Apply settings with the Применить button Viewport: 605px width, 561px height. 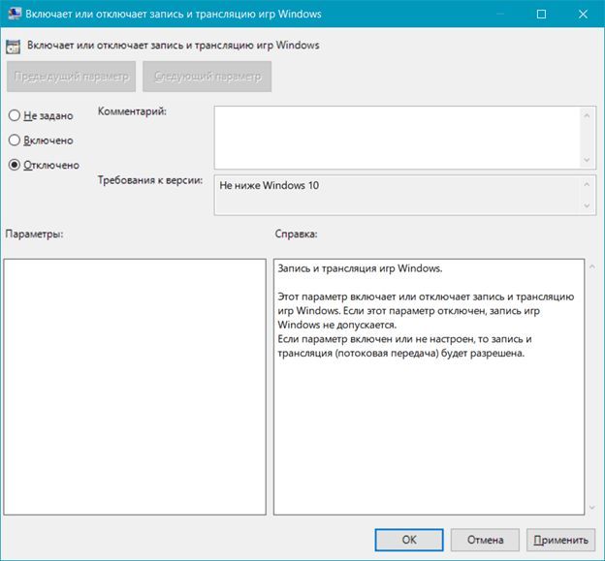(x=560, y=540)
